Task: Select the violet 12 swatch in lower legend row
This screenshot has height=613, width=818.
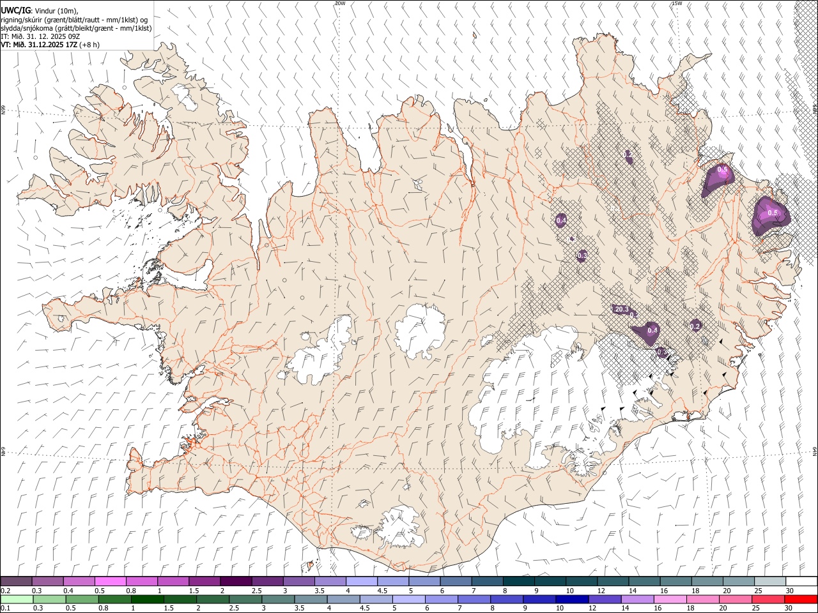Action: 605,599
